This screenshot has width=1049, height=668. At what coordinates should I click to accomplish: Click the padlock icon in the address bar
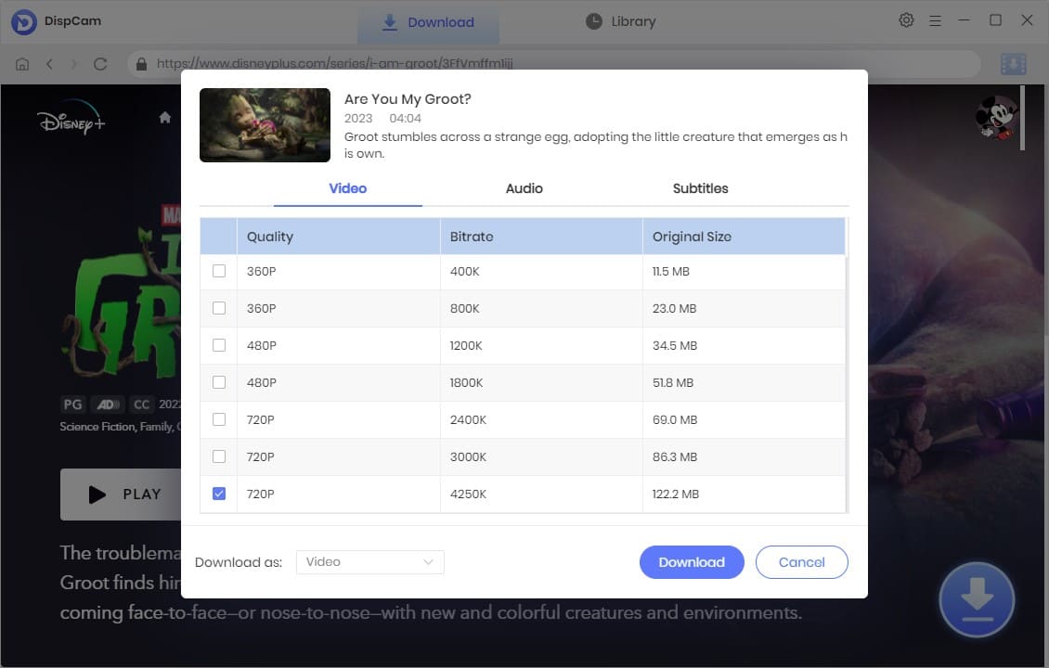coord(140,63)
